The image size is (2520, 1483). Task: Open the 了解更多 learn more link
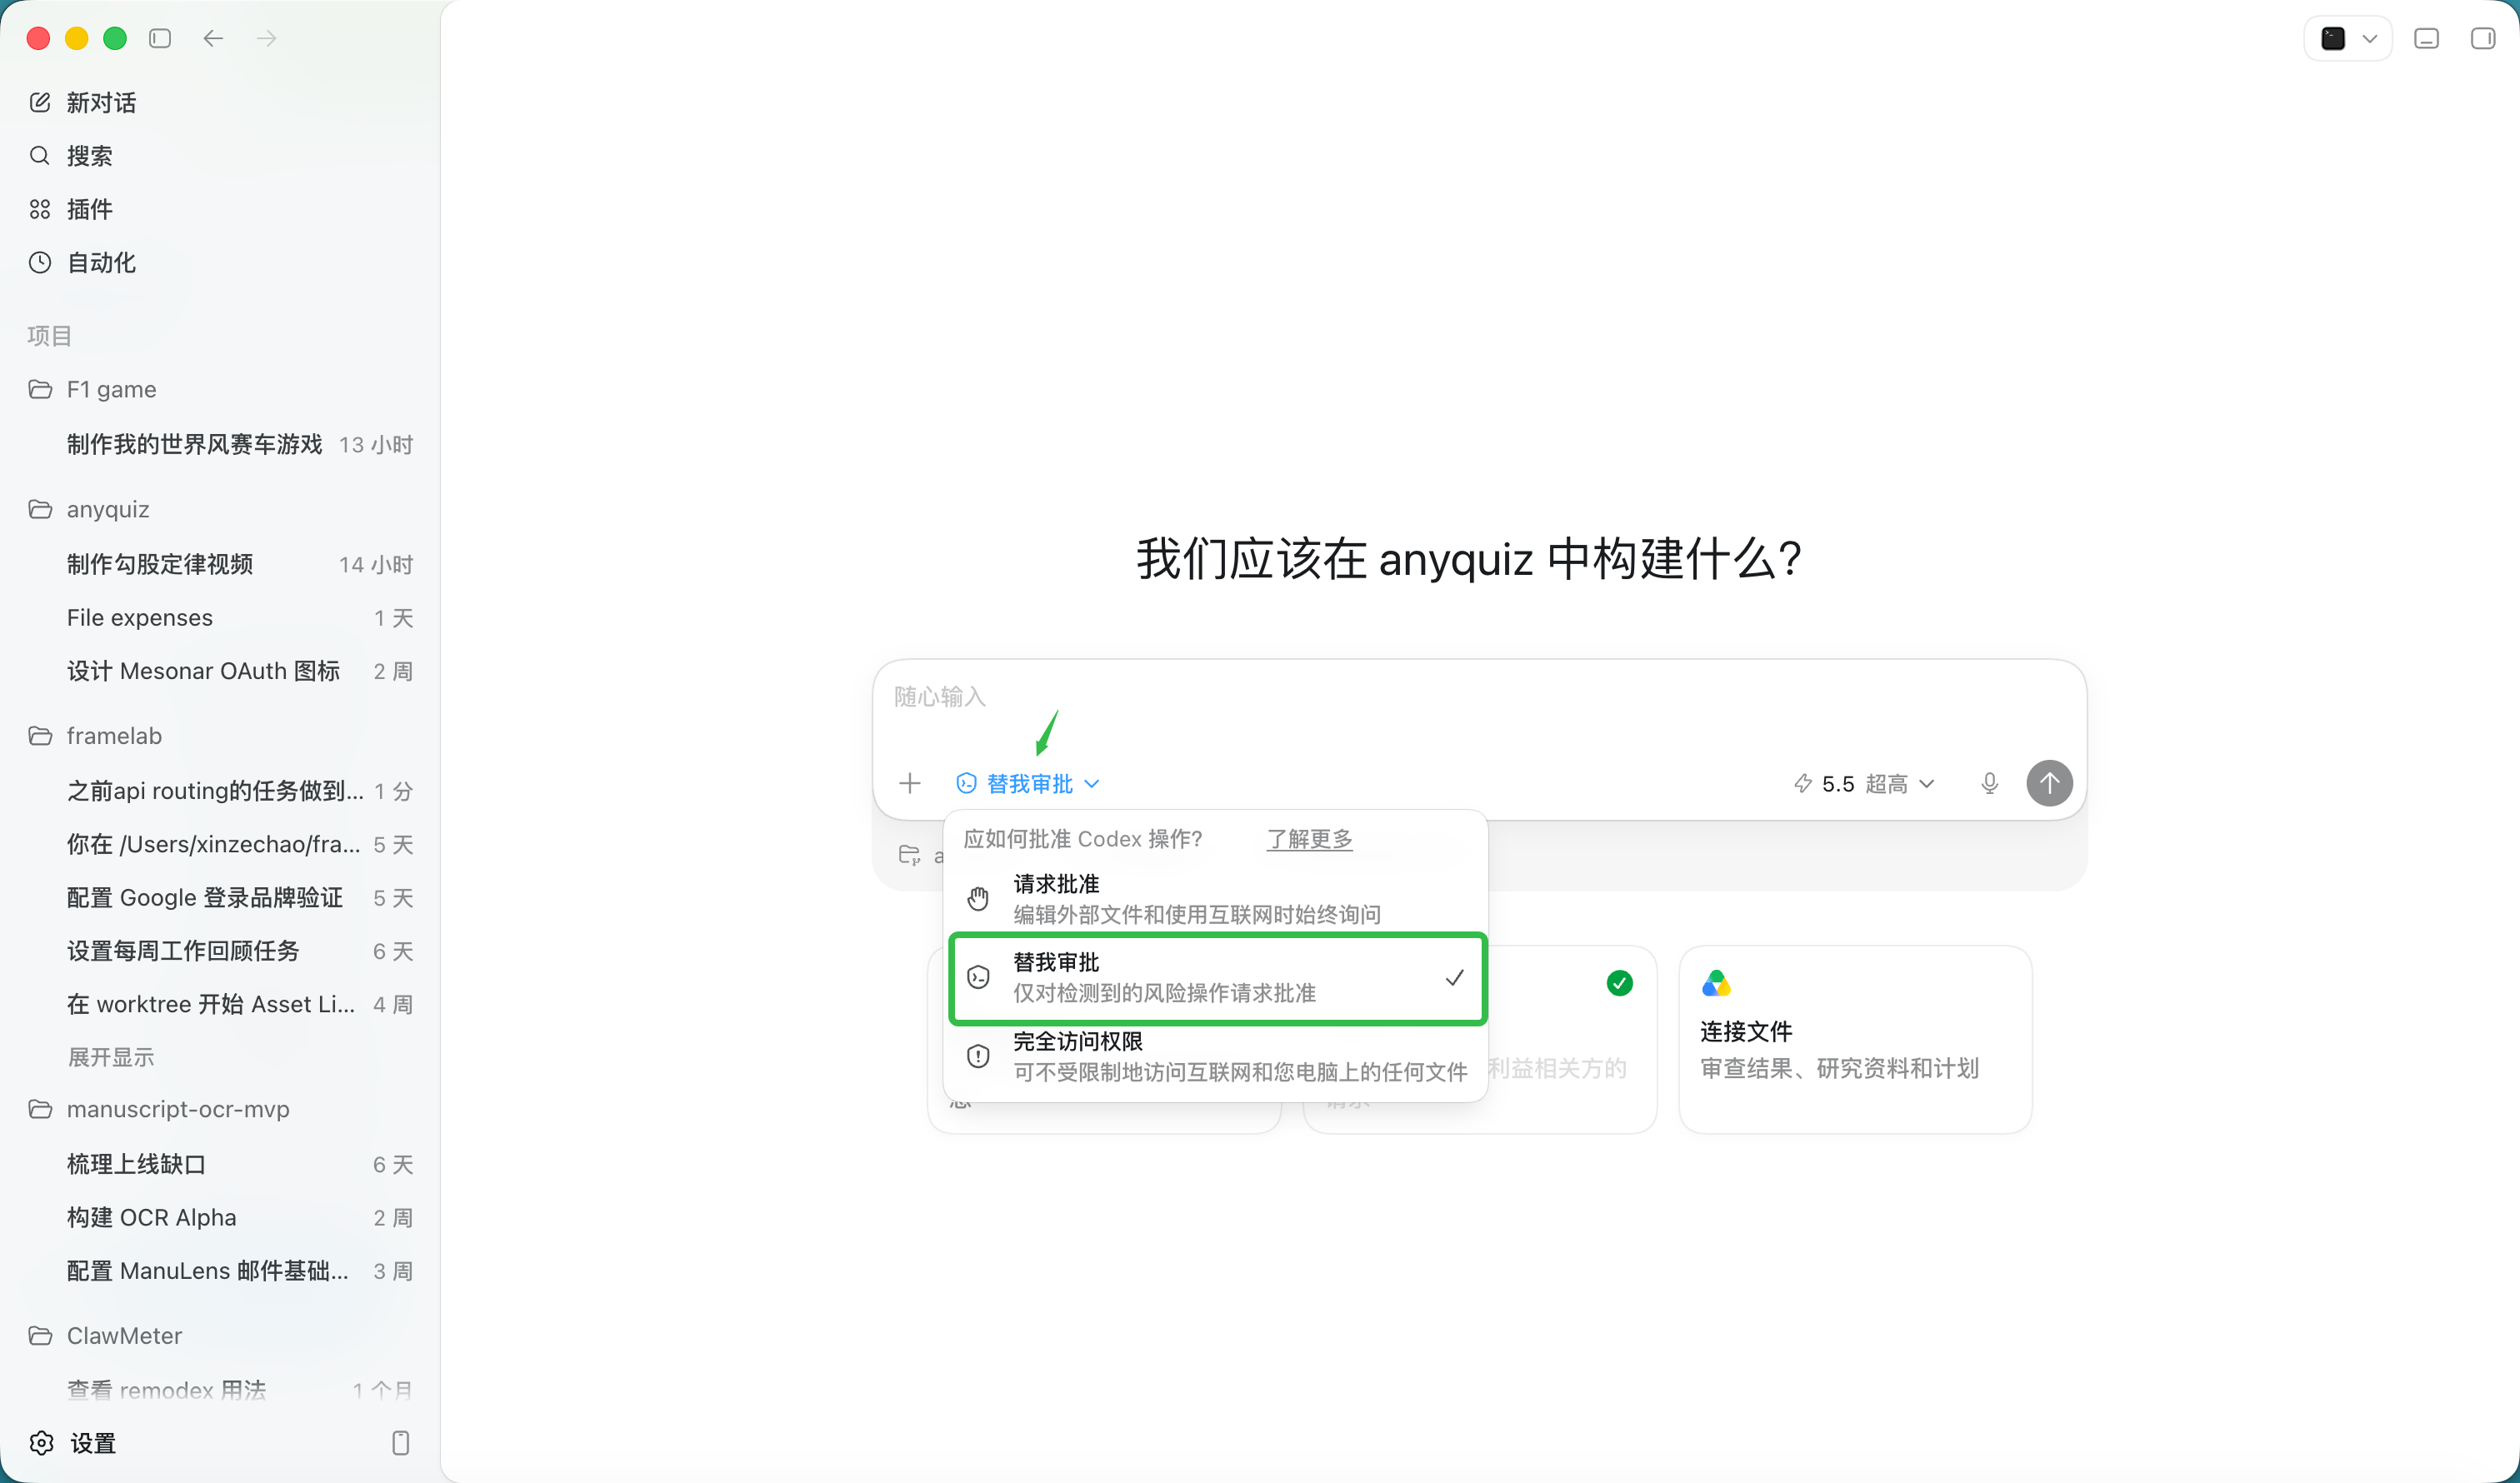click(1309, 838)
